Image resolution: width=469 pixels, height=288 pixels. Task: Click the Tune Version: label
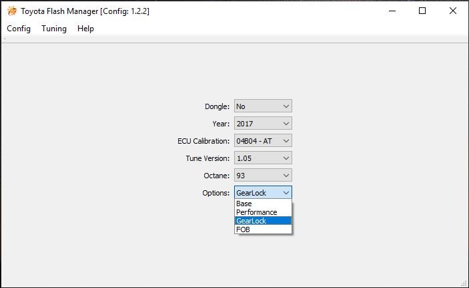point(207,158)
